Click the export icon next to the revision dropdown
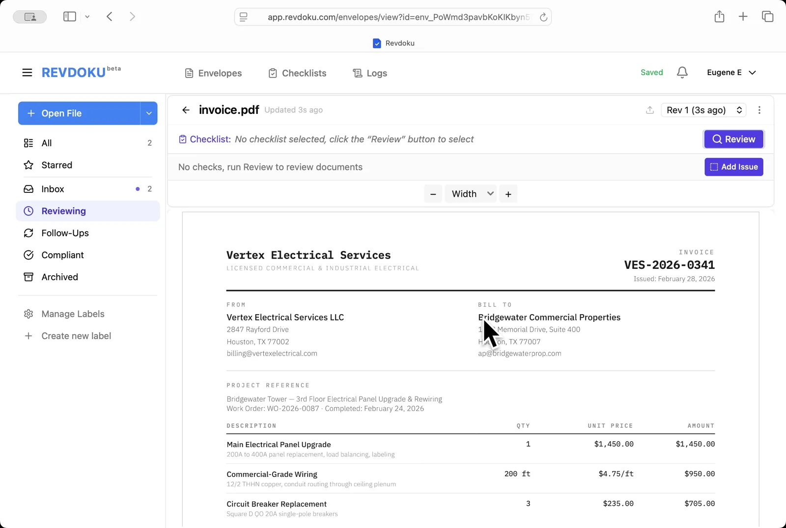This screenshot has height=528, width=786. tap(649, 110)
